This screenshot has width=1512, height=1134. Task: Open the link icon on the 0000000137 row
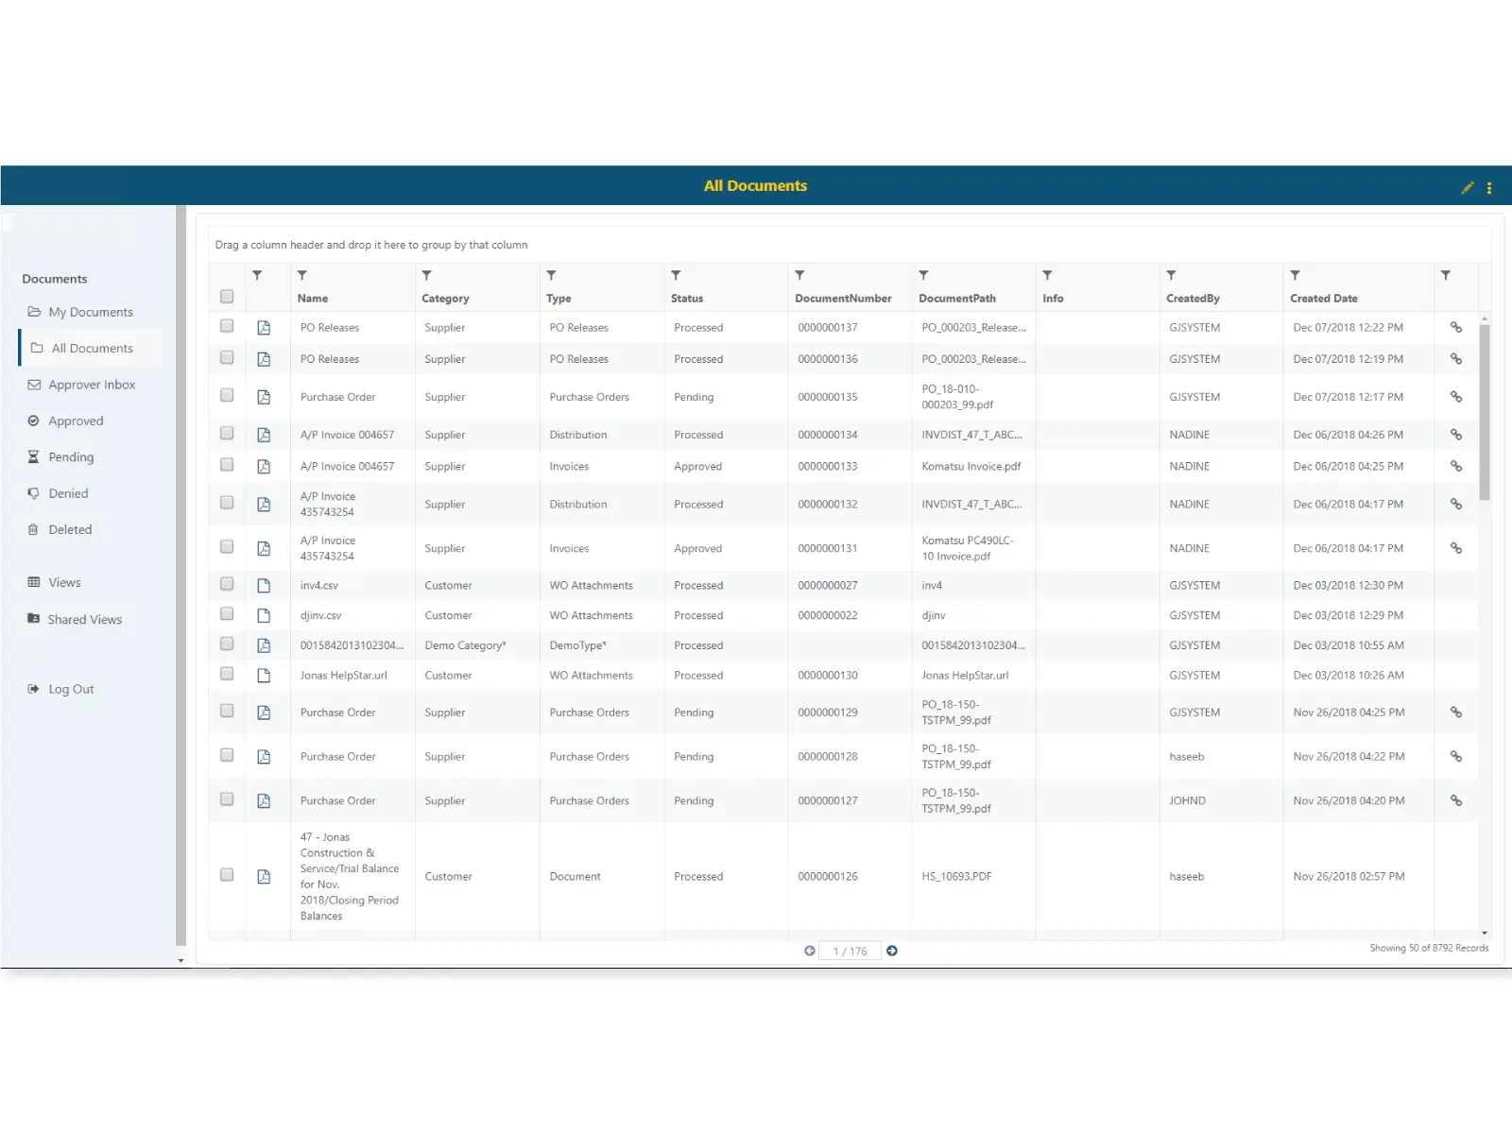click(1456, 327)
